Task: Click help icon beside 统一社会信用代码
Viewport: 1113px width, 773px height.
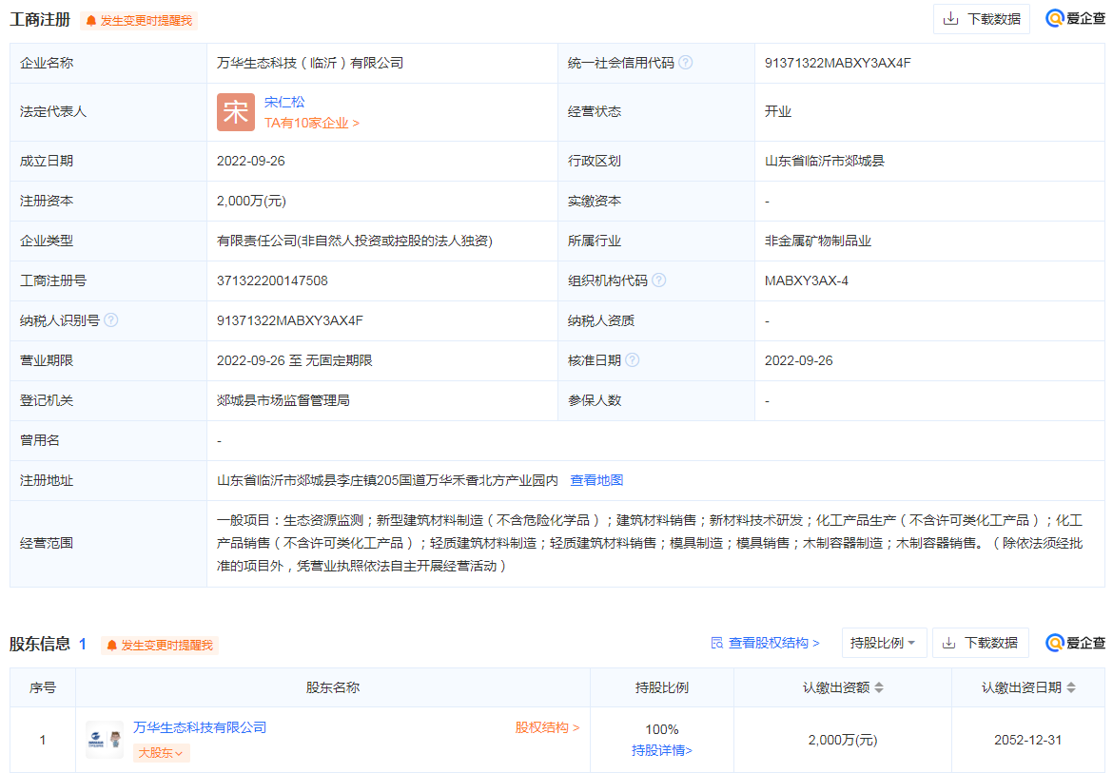Action: 686,63
